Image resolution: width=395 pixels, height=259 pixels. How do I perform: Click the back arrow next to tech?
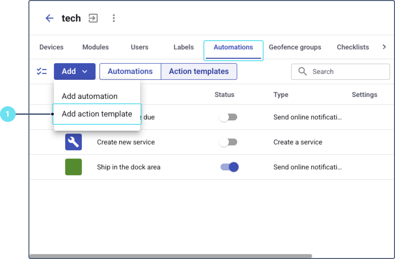(49, 18)
